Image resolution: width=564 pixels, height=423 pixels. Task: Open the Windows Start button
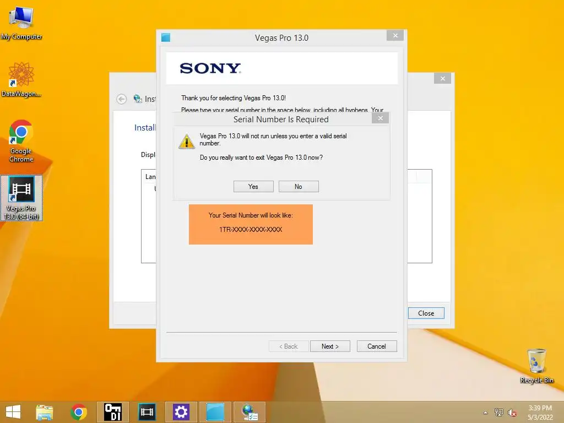(13, 412)
